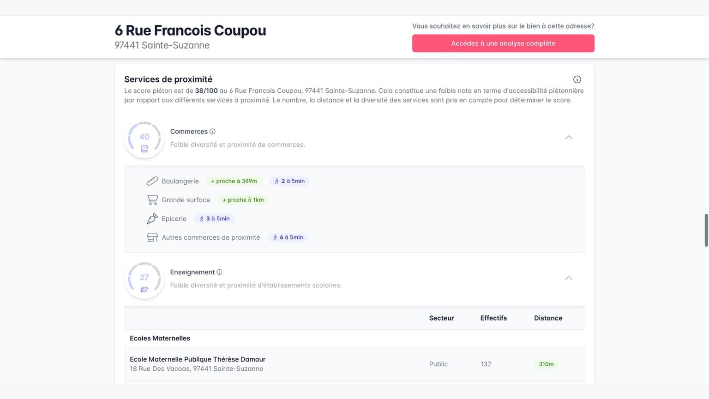Open the info tooltip next to Commerces
The width and height of the screenshot is (709, 399).
212,131
